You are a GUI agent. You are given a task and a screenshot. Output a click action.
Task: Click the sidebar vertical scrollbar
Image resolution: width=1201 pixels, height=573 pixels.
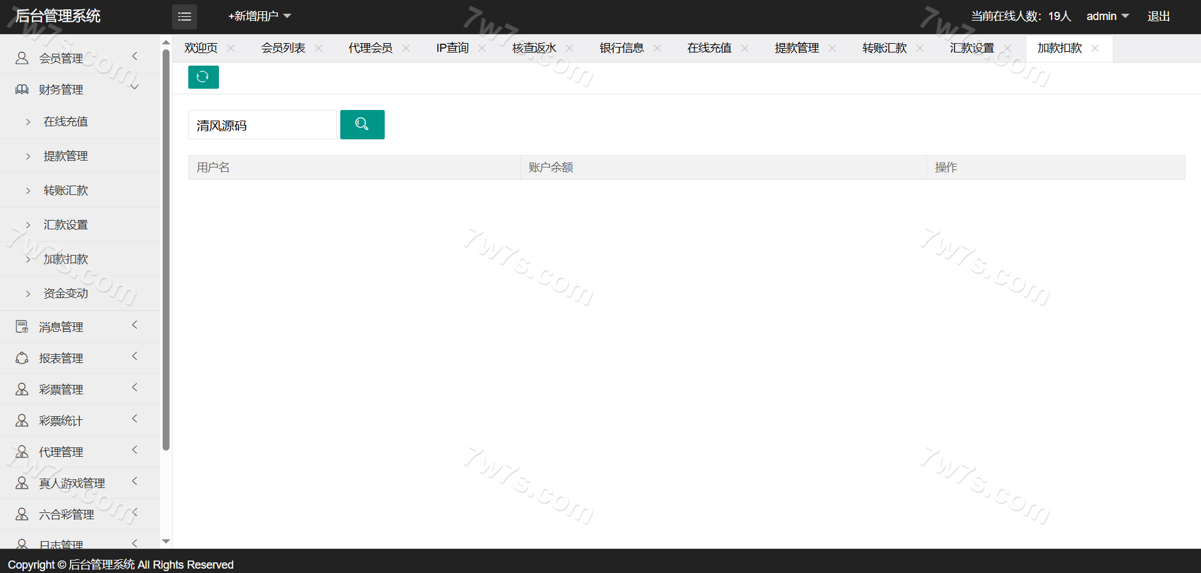click(x=166, y=250)
